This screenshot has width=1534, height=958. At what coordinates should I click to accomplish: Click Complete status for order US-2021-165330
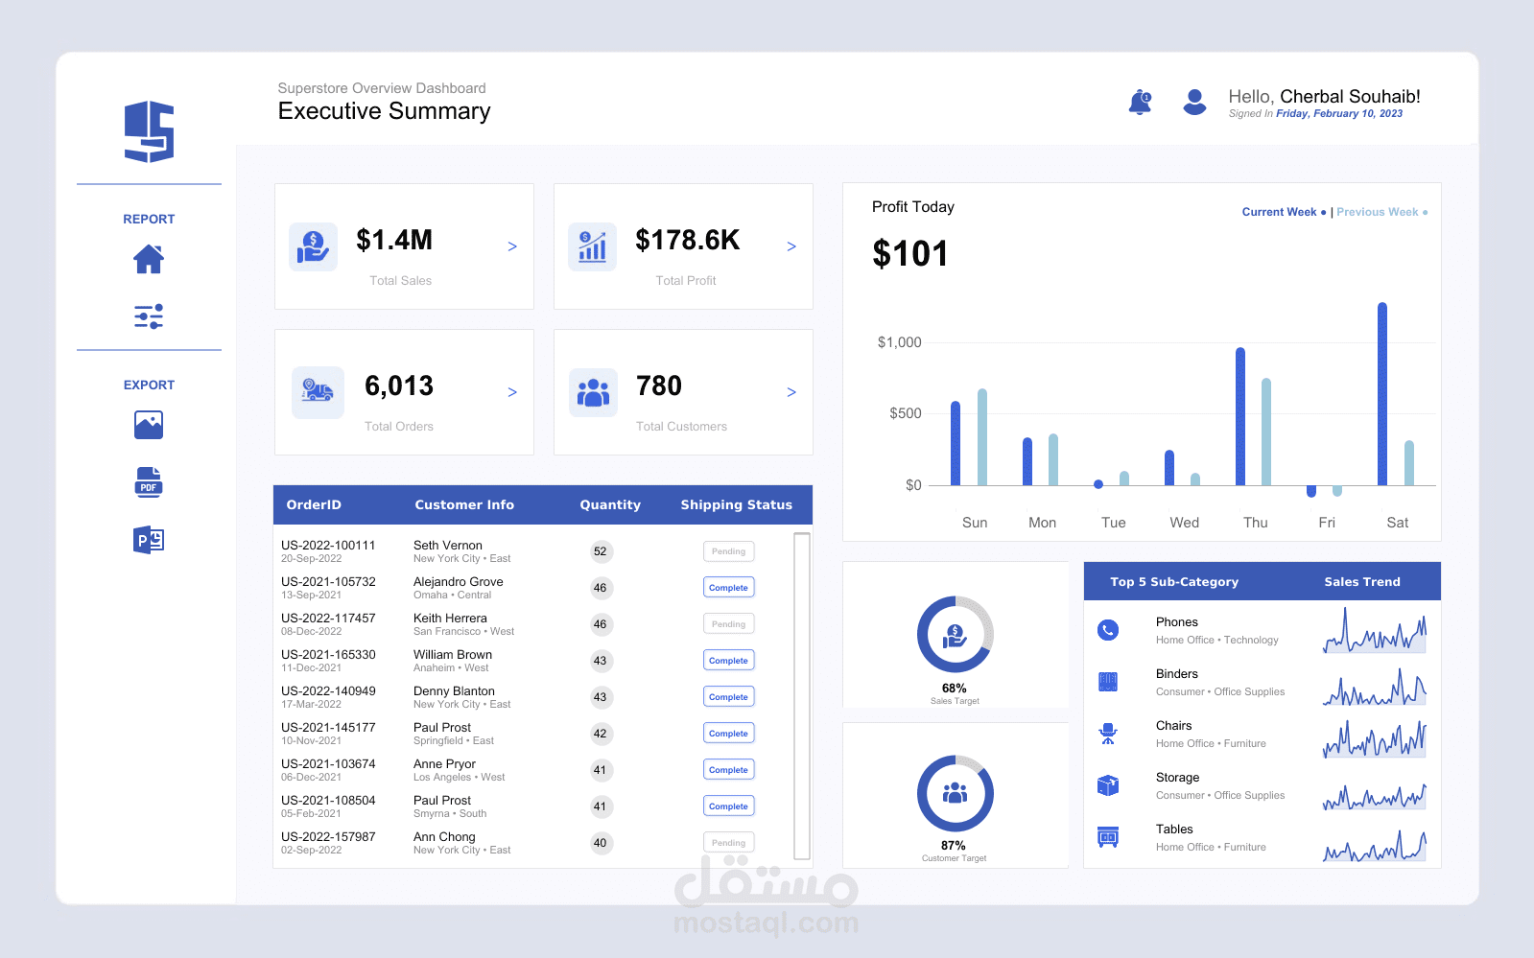click(729, 661)
